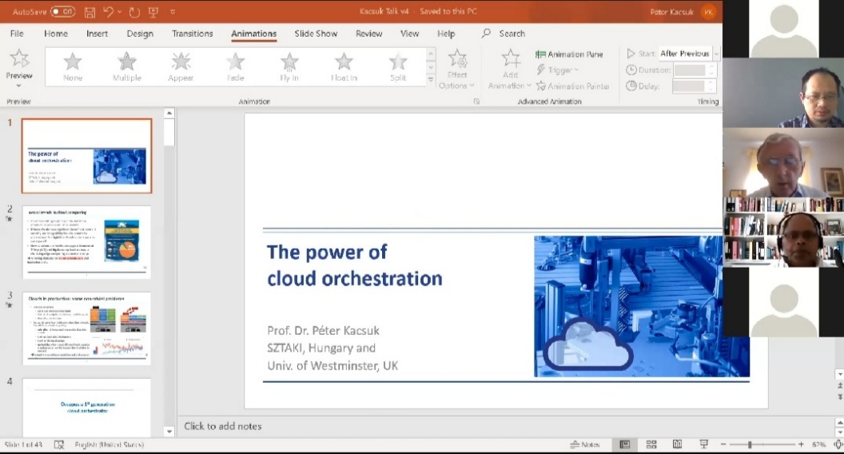Image resolution: width=844 pixels, height=454 pixels.
Task: Open Effect Options dropdown
Action: [x=457, y=70]
